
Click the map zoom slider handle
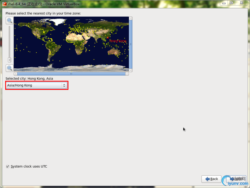[9, 60]
